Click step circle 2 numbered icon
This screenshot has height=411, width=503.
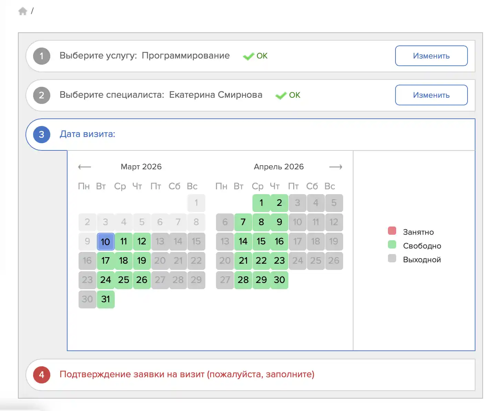pyautogui.click(x=41, y=95)
